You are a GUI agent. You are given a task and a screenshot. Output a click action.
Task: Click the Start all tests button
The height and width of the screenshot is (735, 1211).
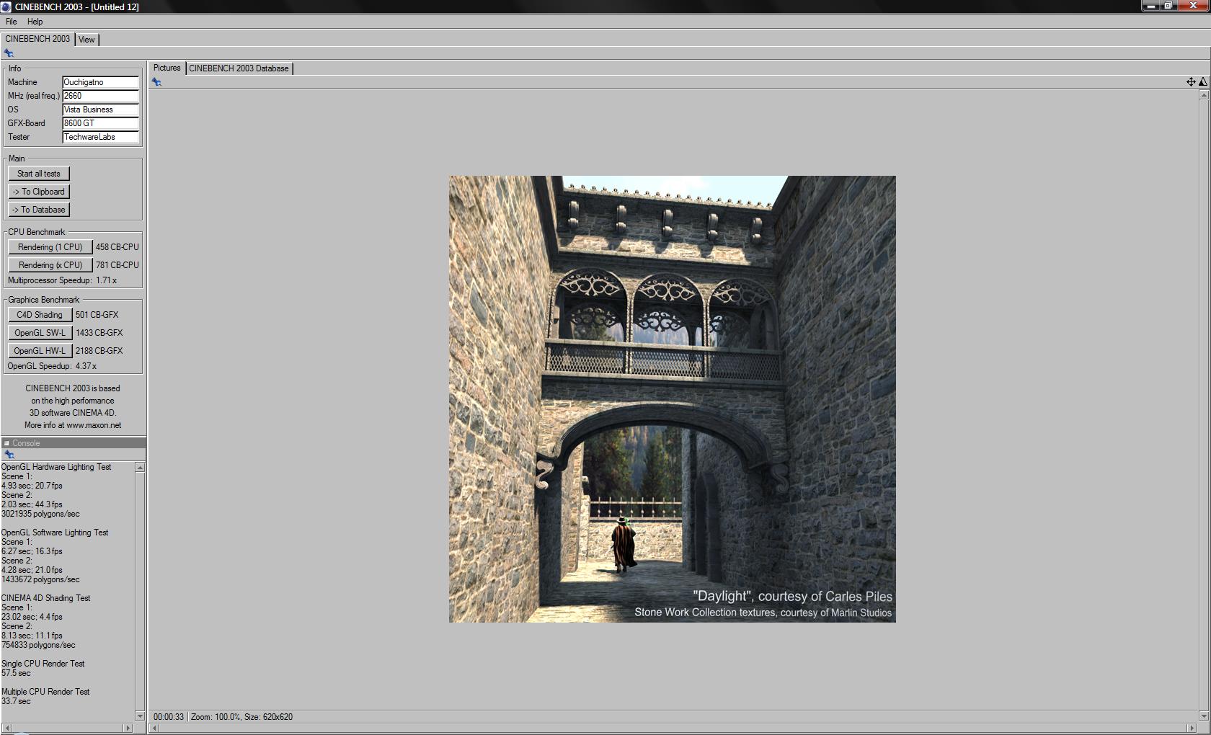point(39,174)
